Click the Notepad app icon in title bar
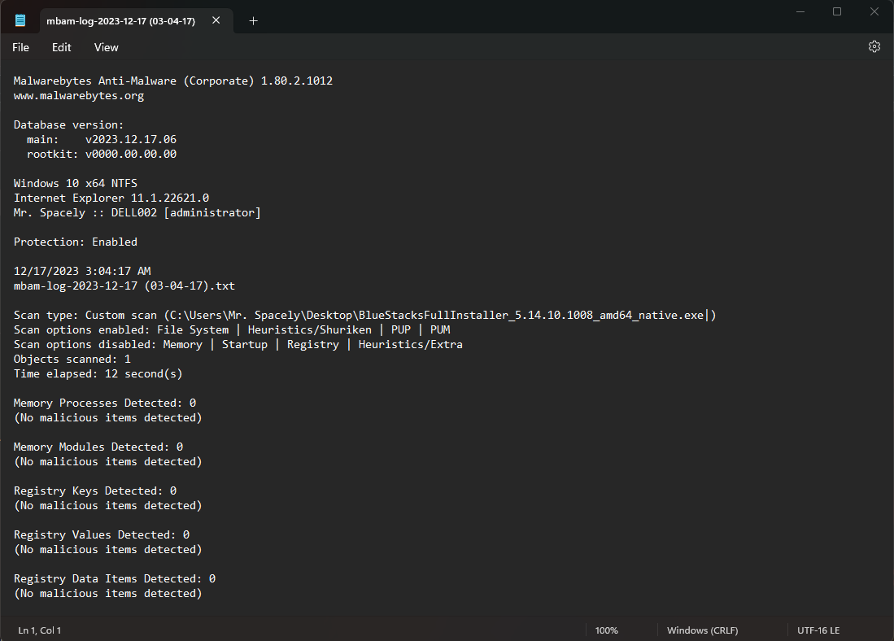 pos(20,20)
